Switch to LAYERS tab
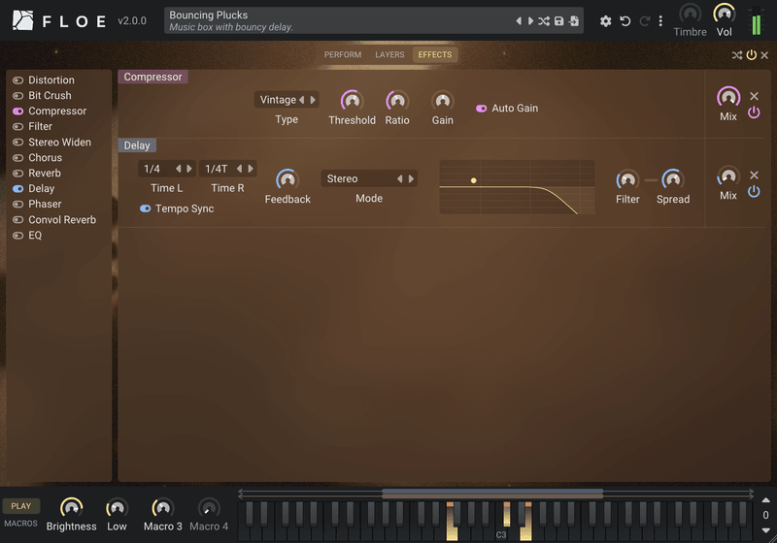 tap(389, 55)
